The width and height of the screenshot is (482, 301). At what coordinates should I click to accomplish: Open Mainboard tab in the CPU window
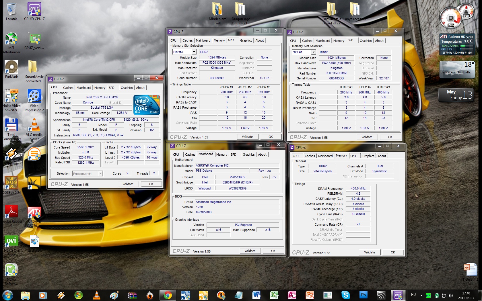click(x=84, y=88)
